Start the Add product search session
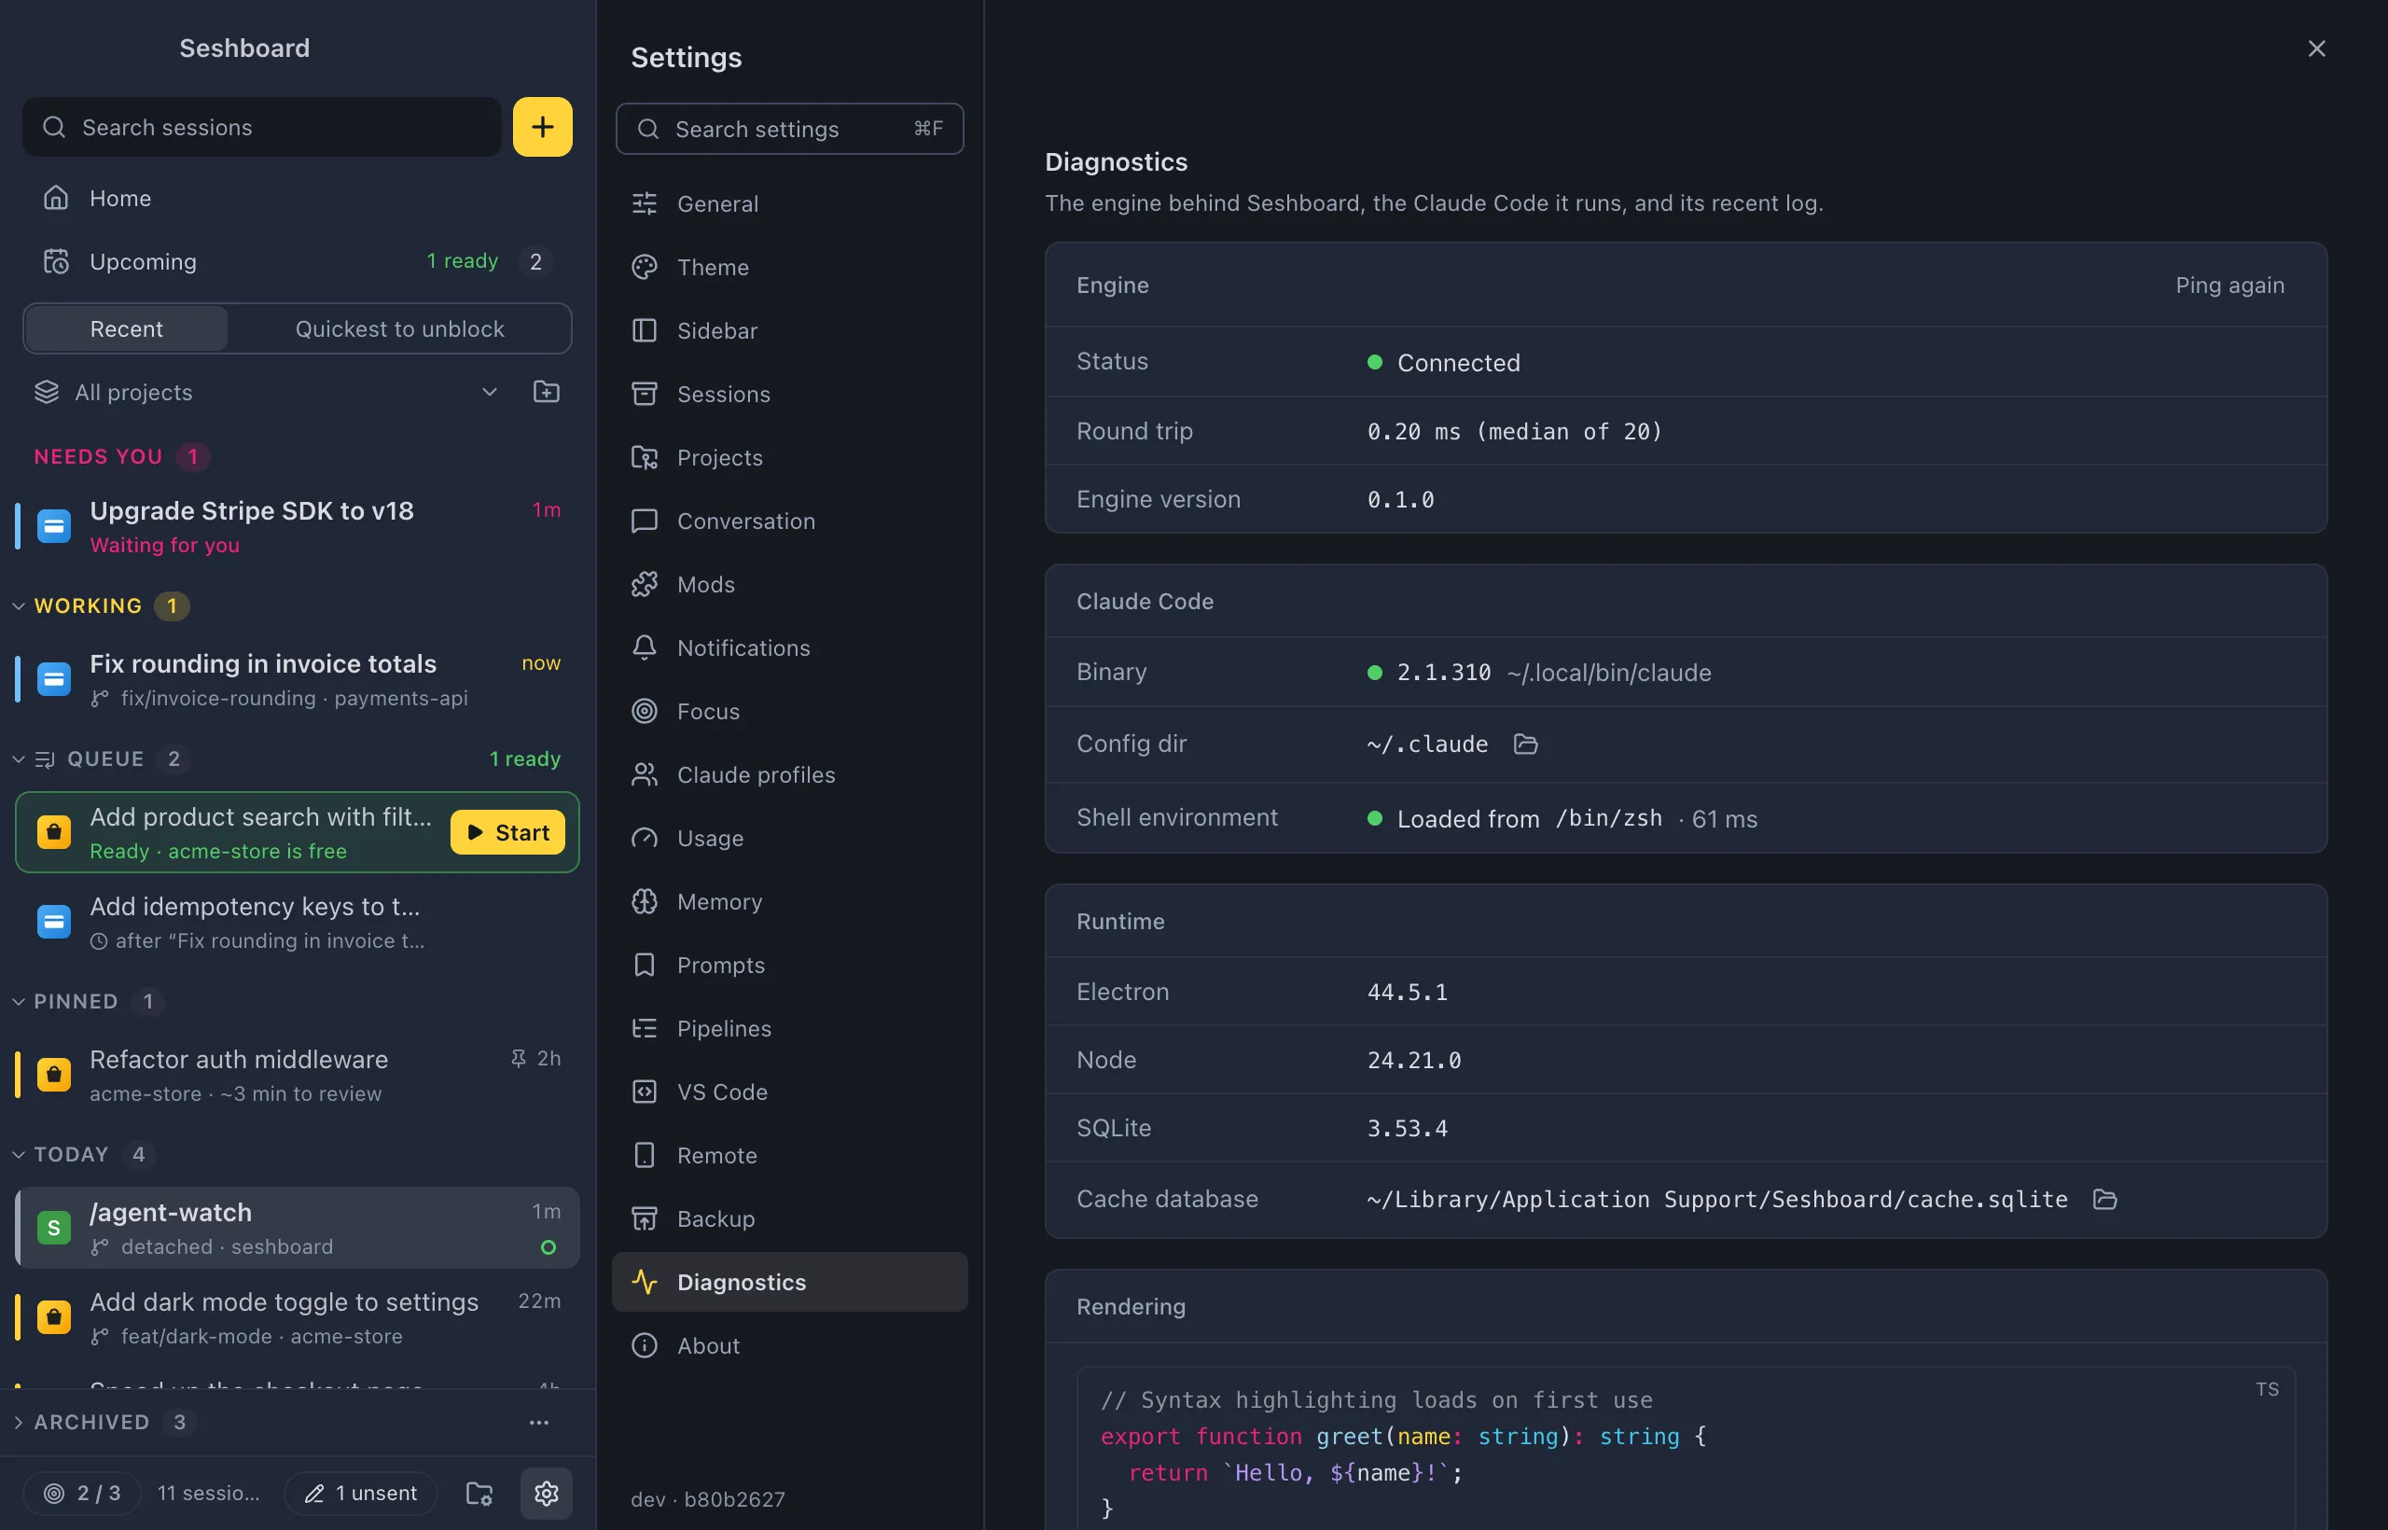This screenshot has width=2388, height=1530. coord(507,832)
